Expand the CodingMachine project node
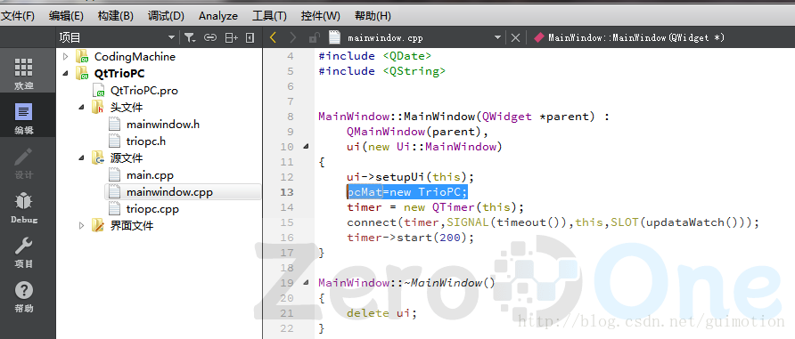The image size is (795, 339). point(65,56)
